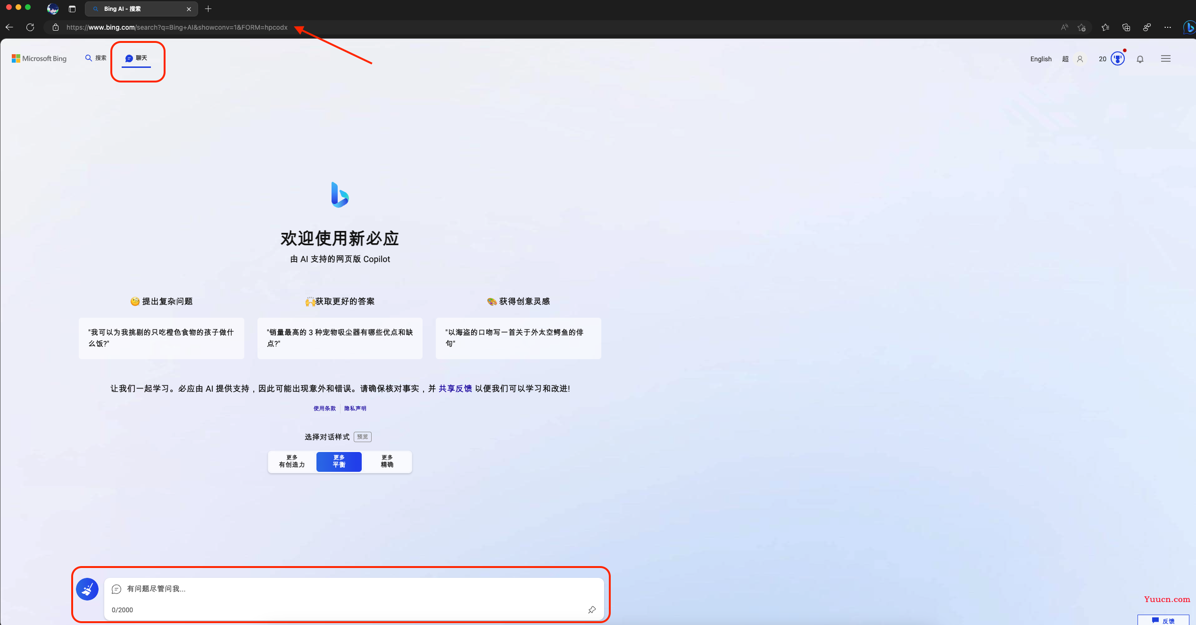Image resolution: width=1196 pixels, height=625 pixels.
Task: Click the browser address bar URL
Action: click(177, 27)
